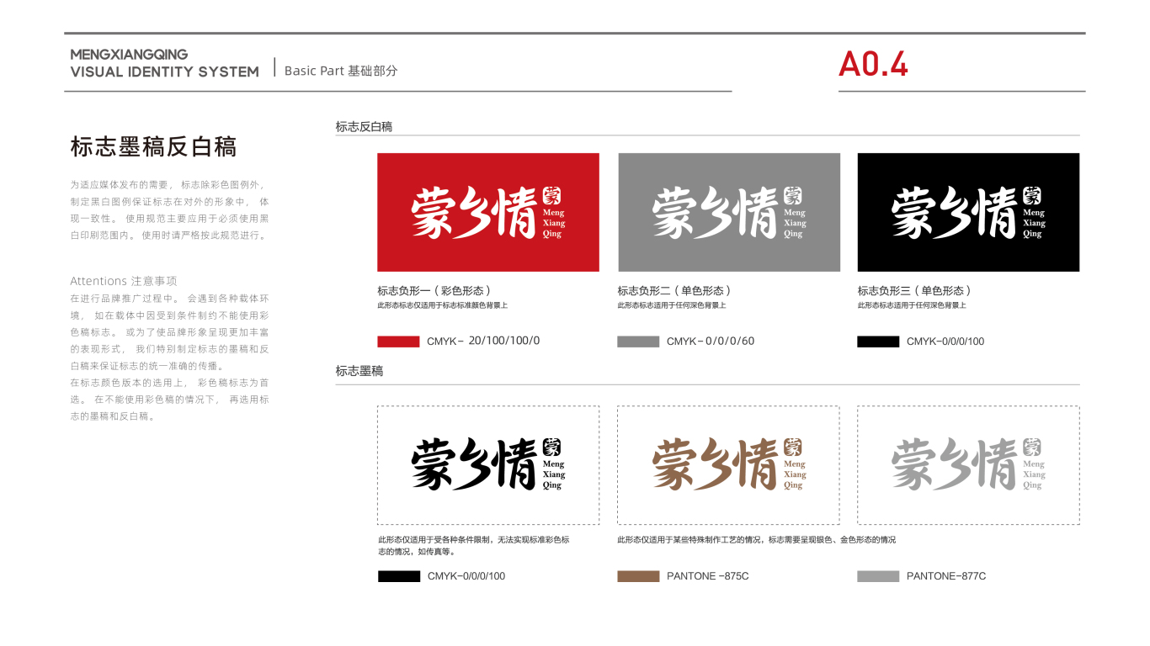This screenshot has height=646, width=1150.
Task: Click the brown seal icon on gold logo
Action: tap(793, 447)
